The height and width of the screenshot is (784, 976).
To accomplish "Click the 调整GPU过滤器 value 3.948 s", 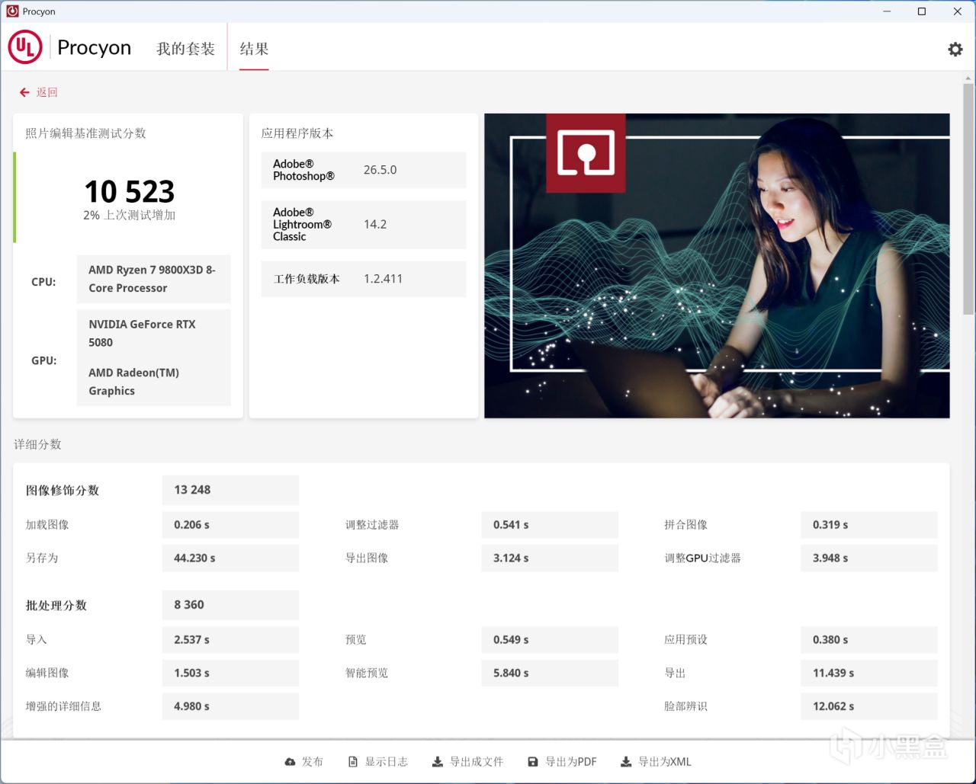I will (869, 558).
